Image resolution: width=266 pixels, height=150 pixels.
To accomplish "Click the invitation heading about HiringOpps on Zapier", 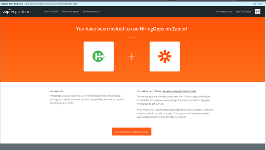I will click(x=132, y=29).
